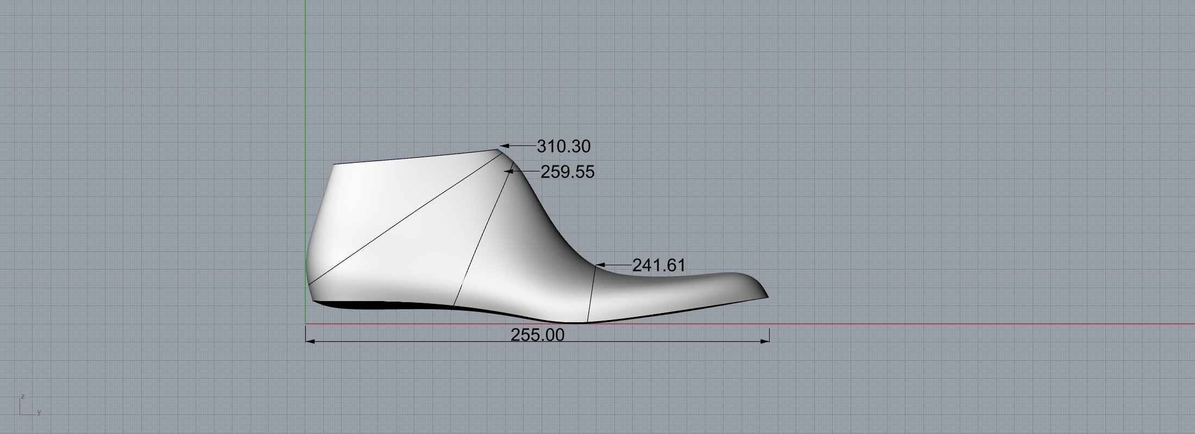The width and height of the screenshot is (1195, 434).
Task: Select the 259.55 girth measurement label
Action: (x=568, y=172)
